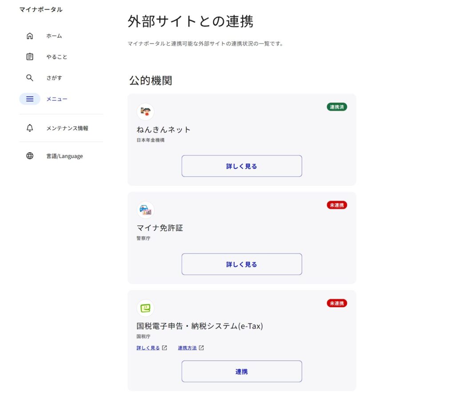Screen dimensions: 455x393
Task: Open メンテナンス情報 from the sidebar
Action: [67, 128]
